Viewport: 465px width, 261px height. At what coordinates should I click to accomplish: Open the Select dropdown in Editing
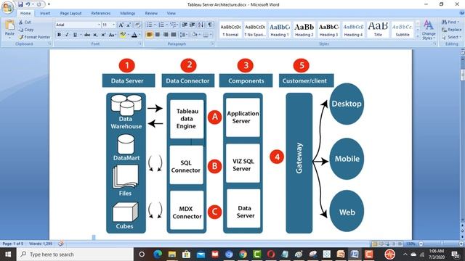tap(451, 37)
